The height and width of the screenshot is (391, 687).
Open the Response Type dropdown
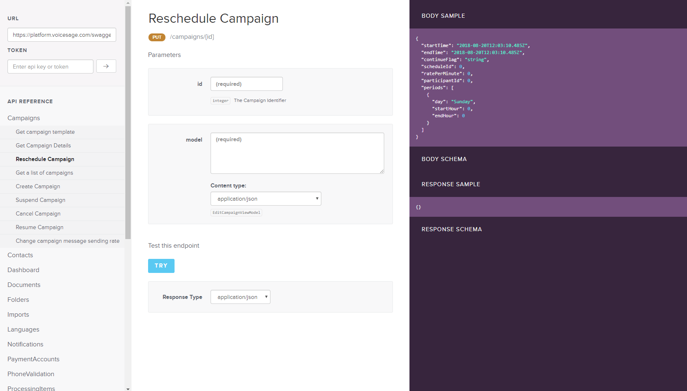[240, 297]
